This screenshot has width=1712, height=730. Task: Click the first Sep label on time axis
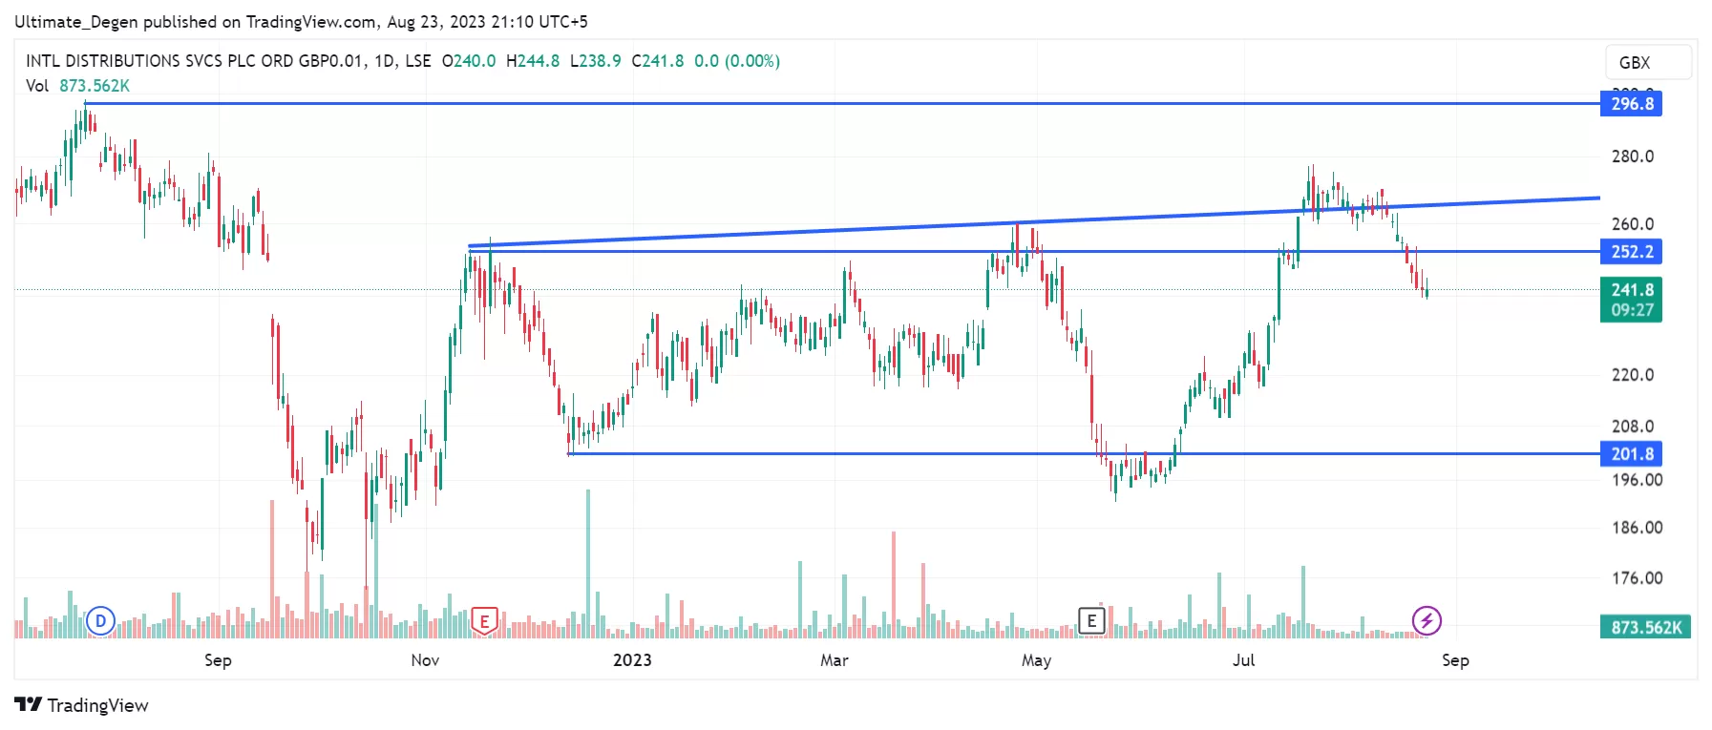218,660
